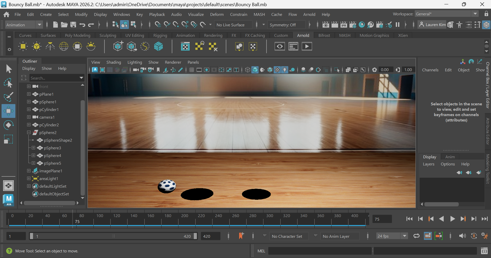This screenshot has width=491, height=258.
Task: Toggle the viewport grid display
Action: click(x=191, y=70)
